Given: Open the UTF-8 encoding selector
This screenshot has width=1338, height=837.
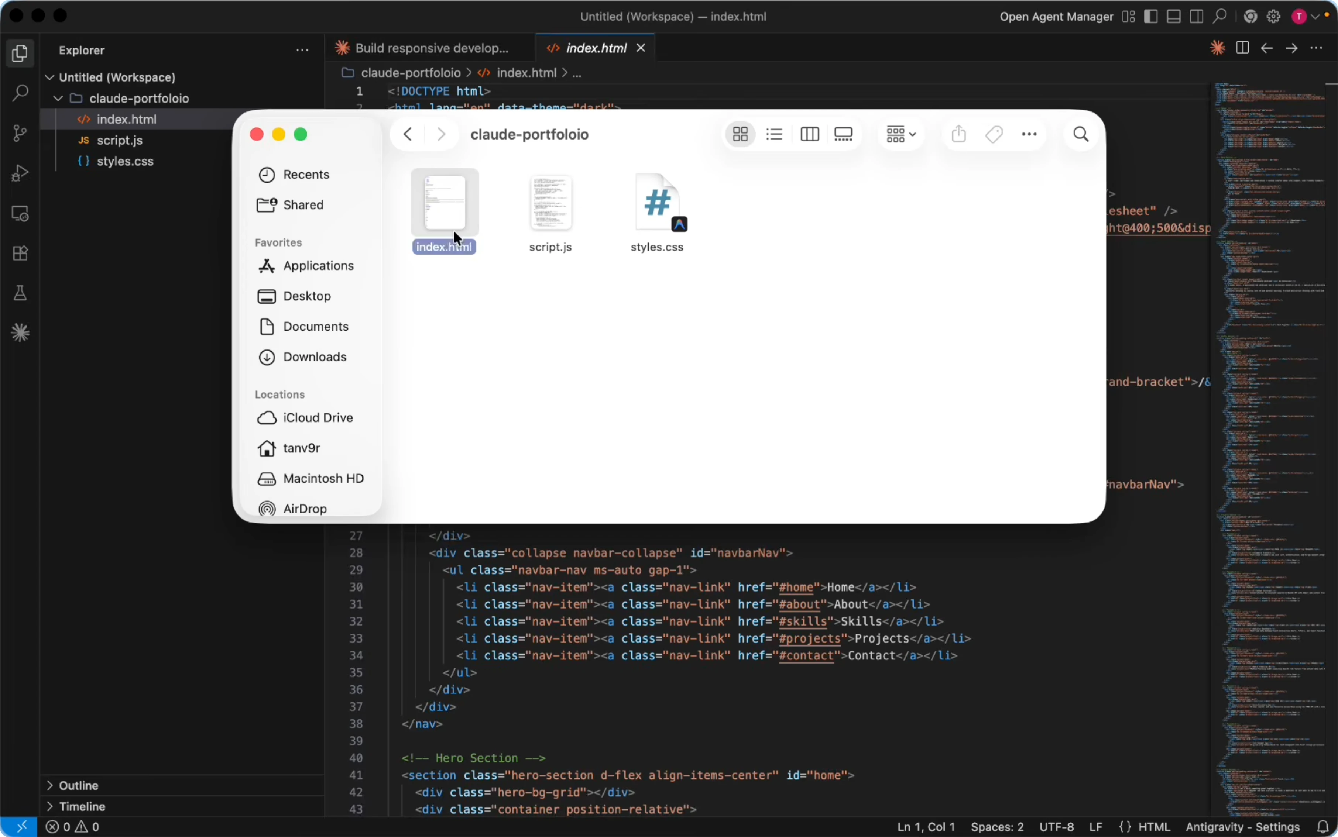Looking at the screenshot, I should click(x=1057, y=827).
